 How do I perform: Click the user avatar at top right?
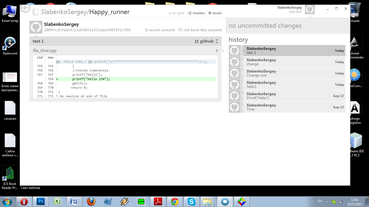(310, 10)
